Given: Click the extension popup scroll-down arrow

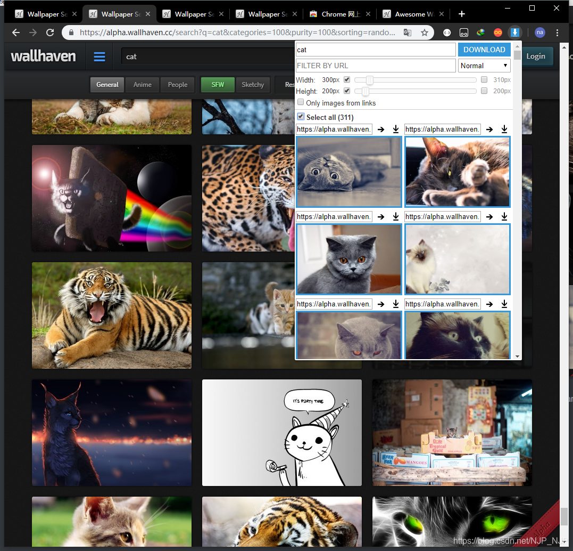Looking at the screenshot, I should [517, 356].
